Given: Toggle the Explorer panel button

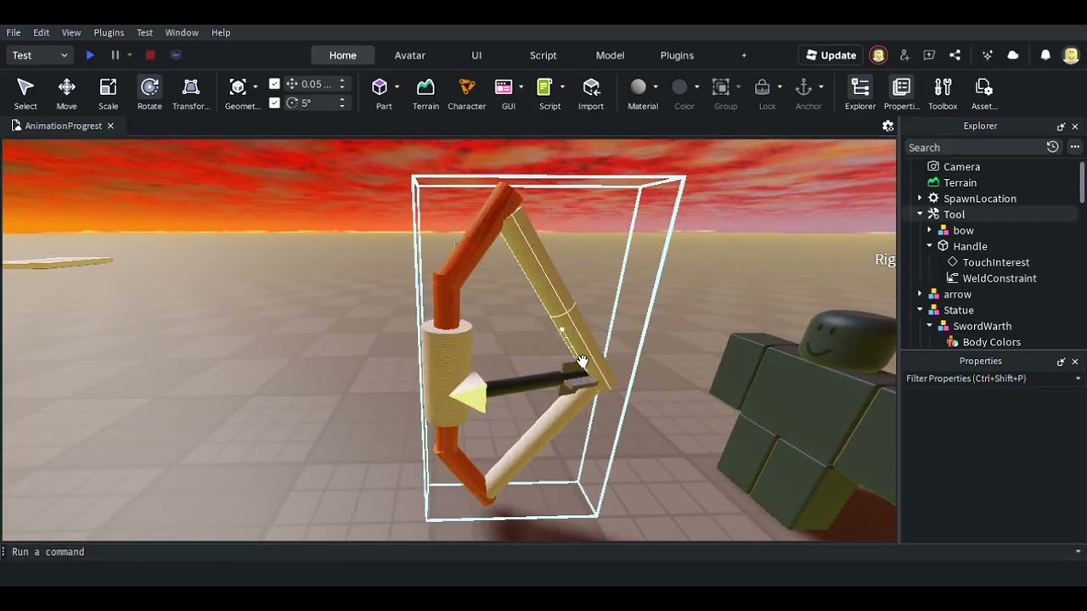Looking at the screenshot, I should coord(860,93).
